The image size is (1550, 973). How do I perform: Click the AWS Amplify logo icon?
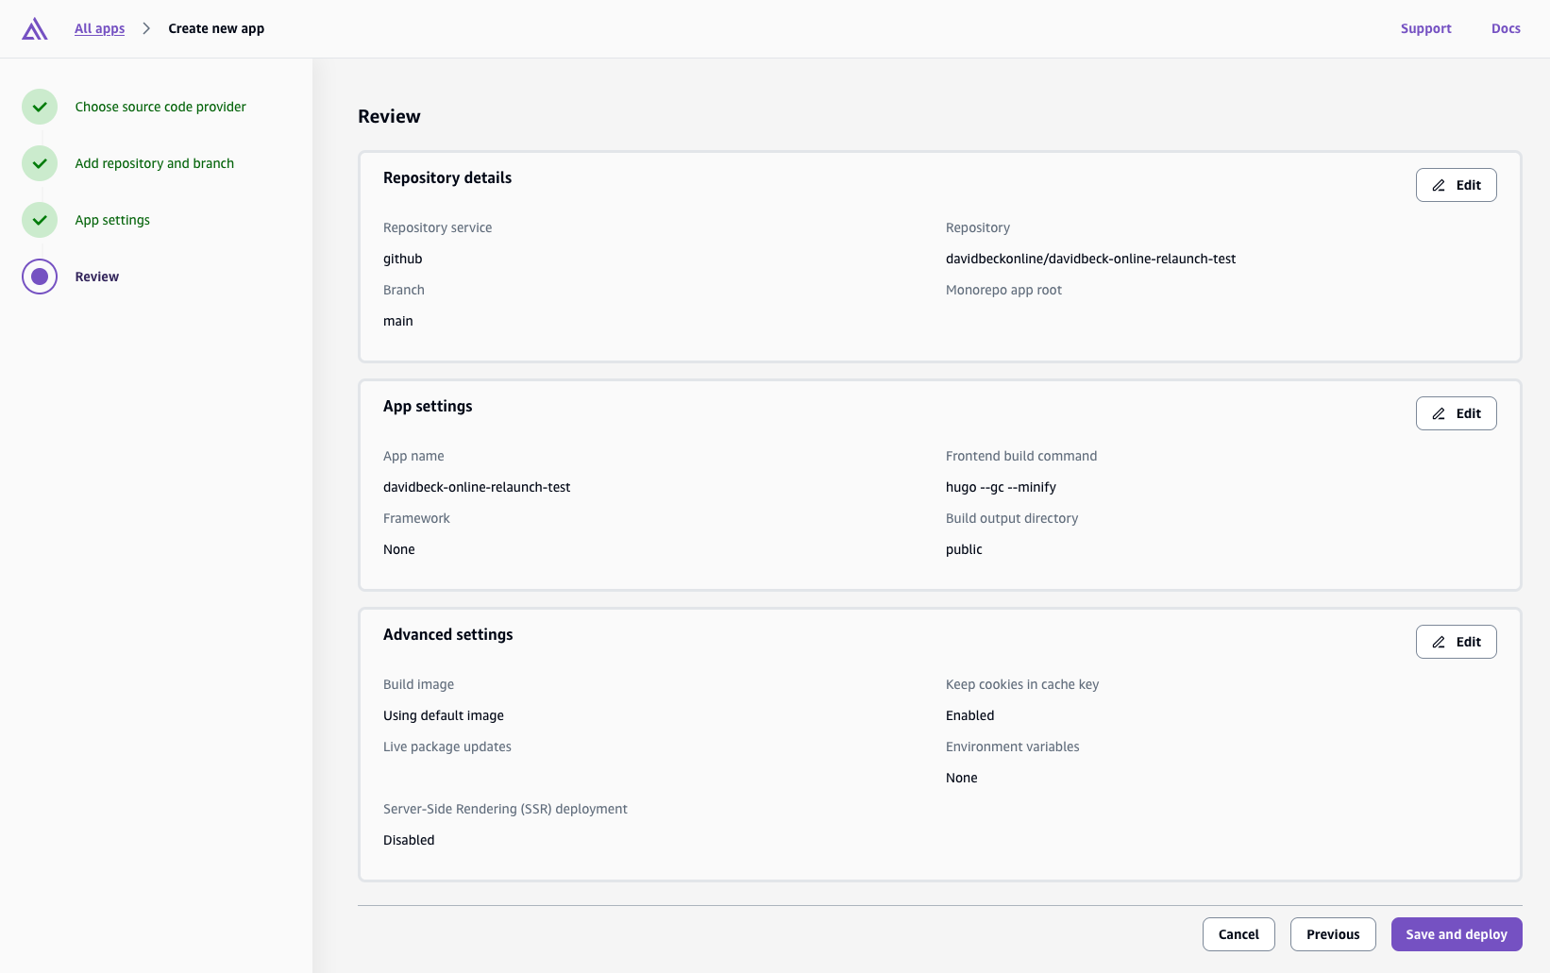tap(35, 28)
